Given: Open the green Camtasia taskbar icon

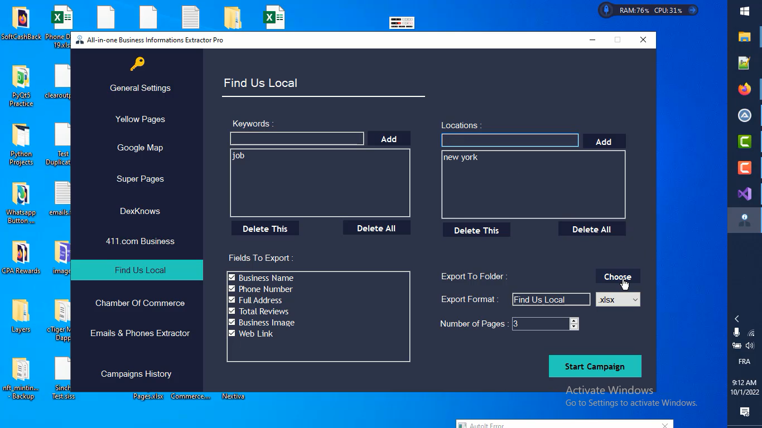Looking at the screenshot, I should 745,142.
